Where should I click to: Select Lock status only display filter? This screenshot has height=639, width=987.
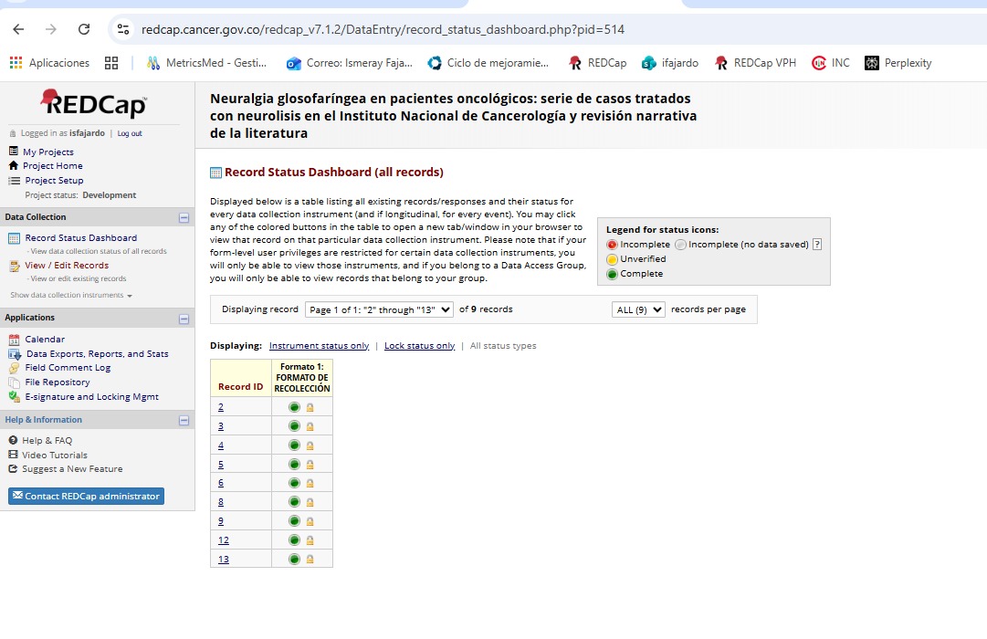click(x=419, y=346)
